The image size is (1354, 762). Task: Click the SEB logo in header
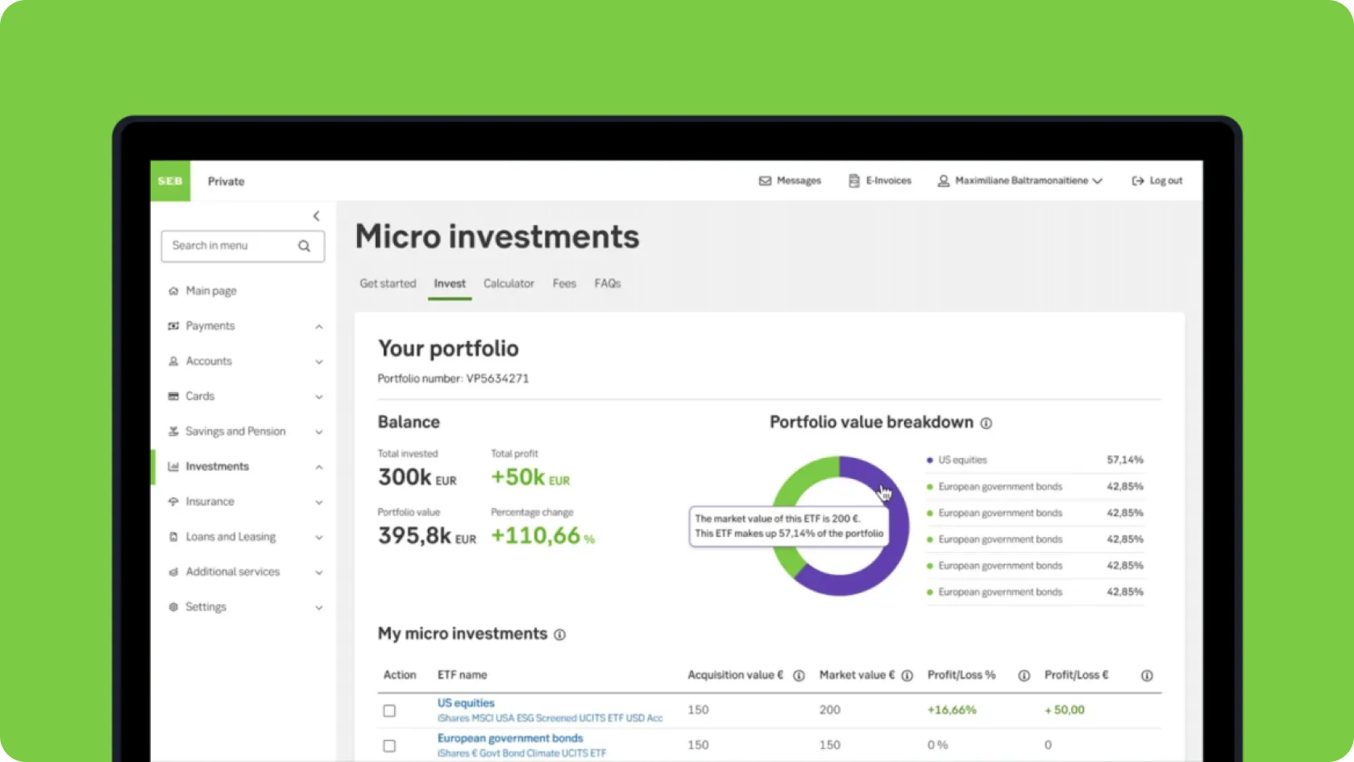[x=170, y=181]
